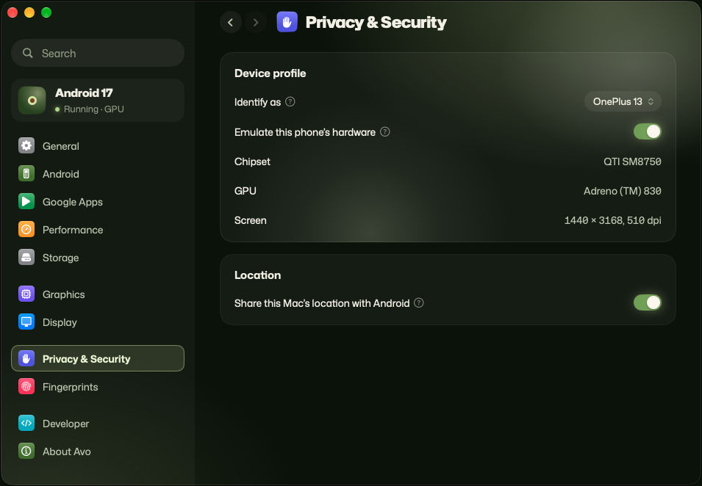Toggle Emulate this phone's hardware switch
The height and width of the screenshot is (486, 702).
[647, 131]
